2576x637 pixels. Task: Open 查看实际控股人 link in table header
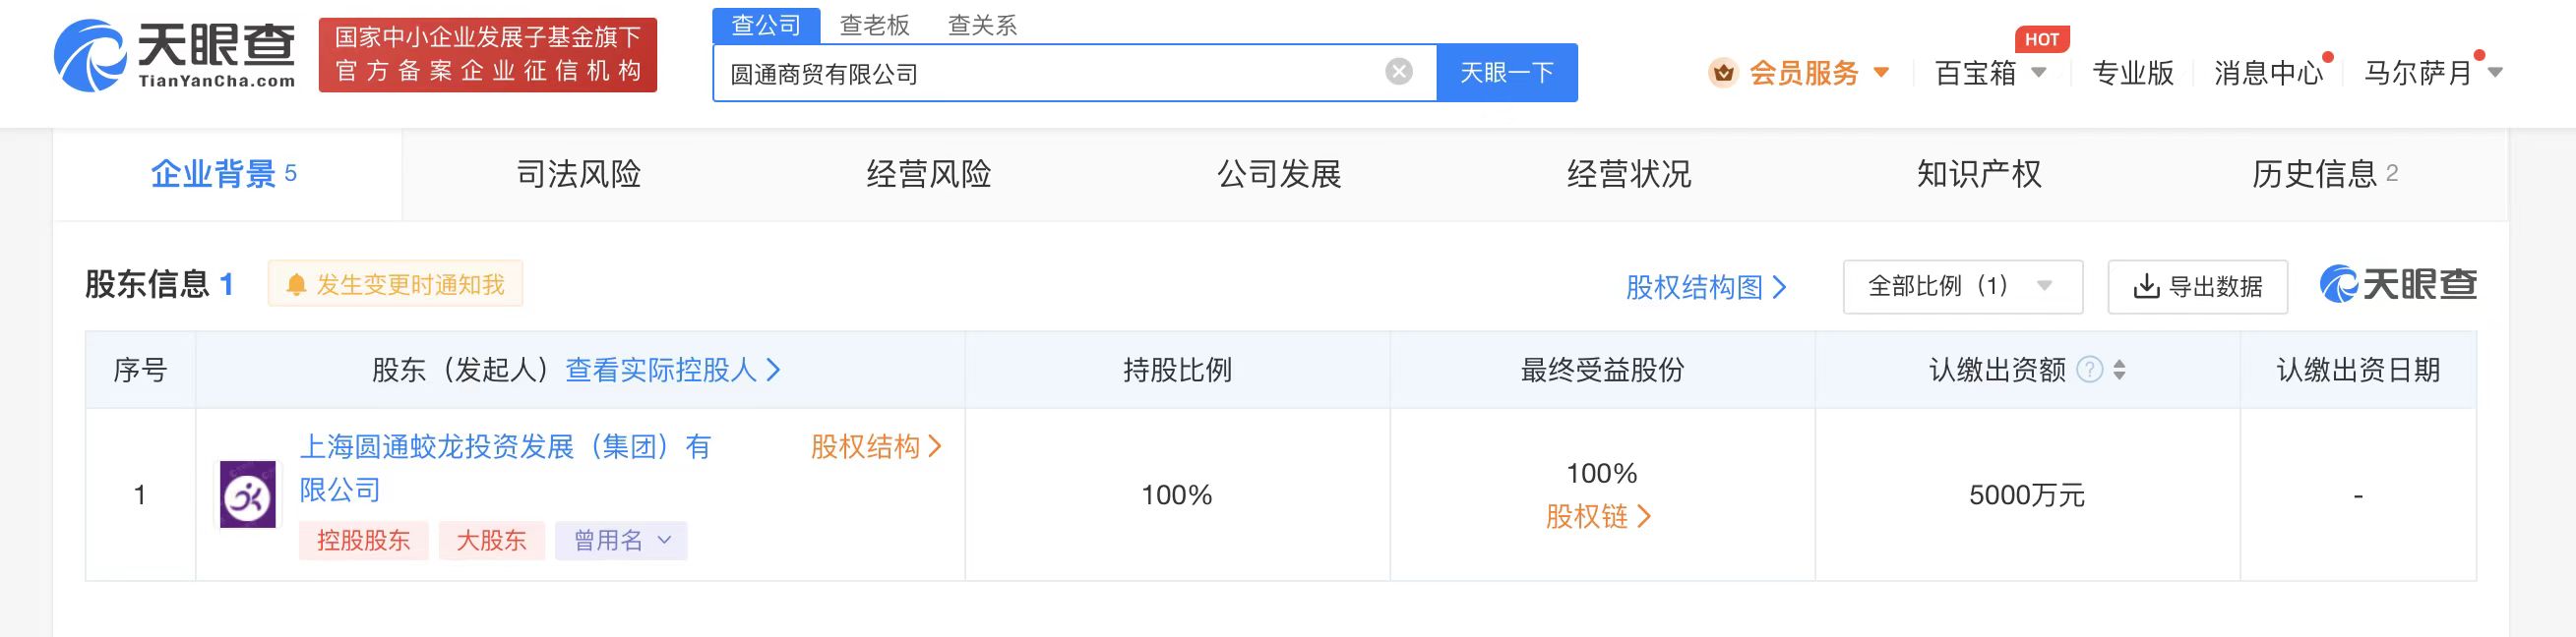[x=673, y=371]
